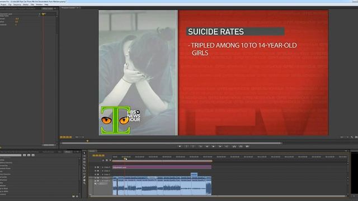Viewport: 358px width, 201px height.
Task: Open the playback resolution dropdown
Action: click(345, 137)
